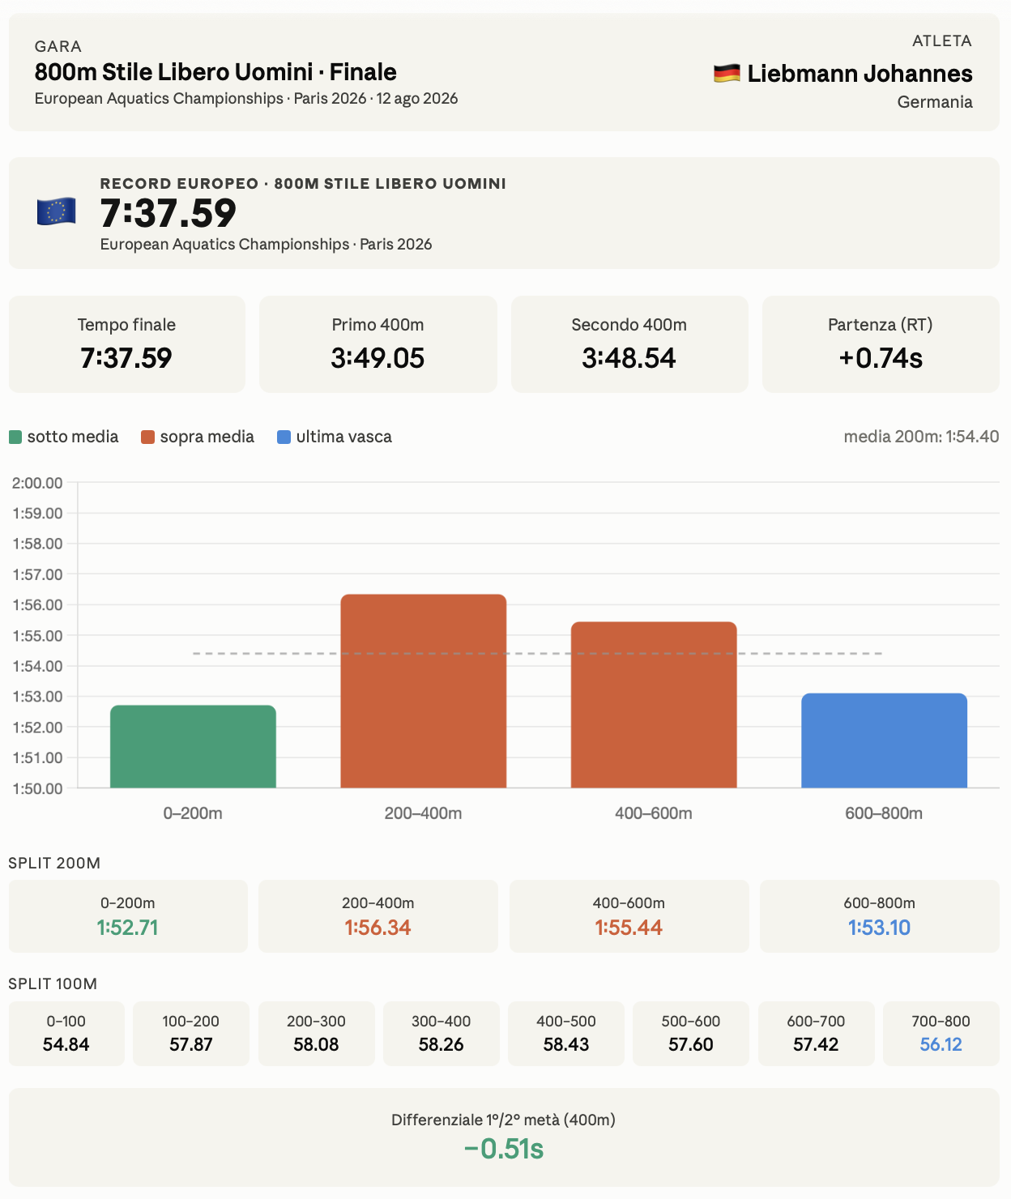Click the SPLIT 100M section heading
This screenshot has height=1199, width=1011.
[x=53, y=984]
